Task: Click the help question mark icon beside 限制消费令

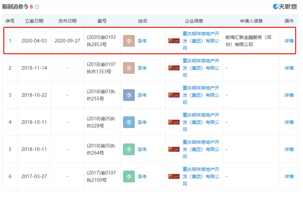Action: click(37, 7)
